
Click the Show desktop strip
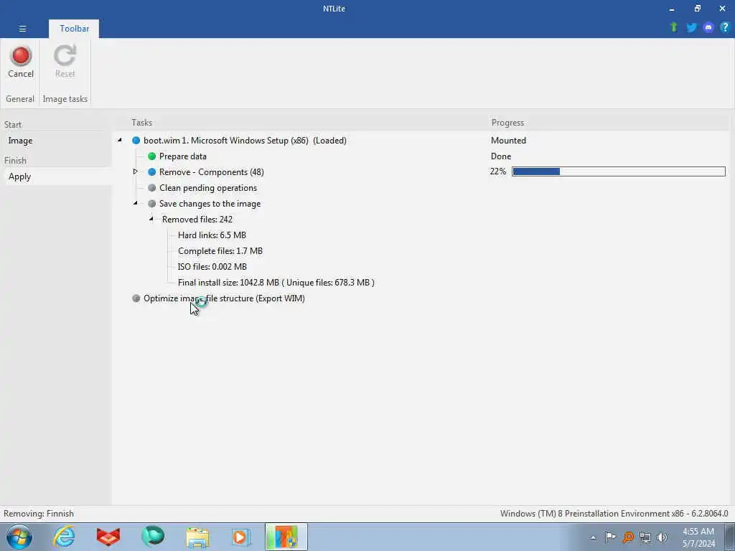(729, 537)
